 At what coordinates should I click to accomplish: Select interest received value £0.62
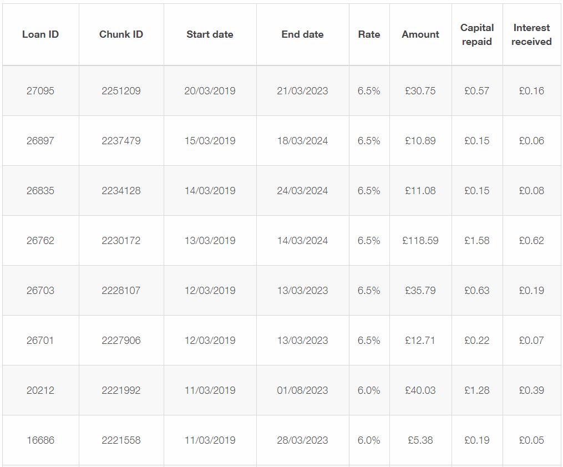point(531,241)
